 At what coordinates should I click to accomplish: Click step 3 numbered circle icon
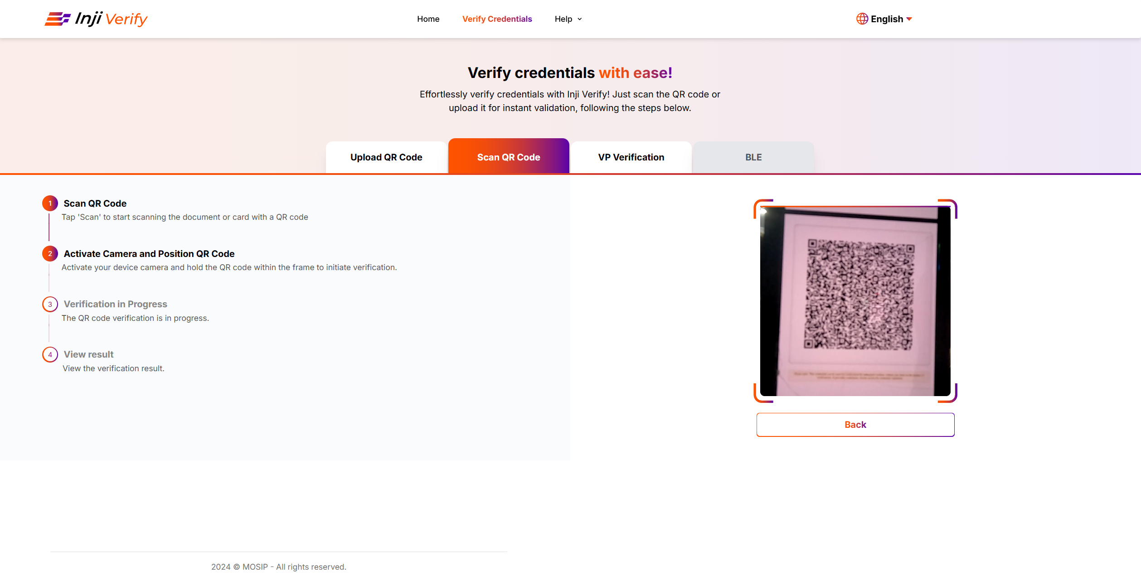[50, 304]
